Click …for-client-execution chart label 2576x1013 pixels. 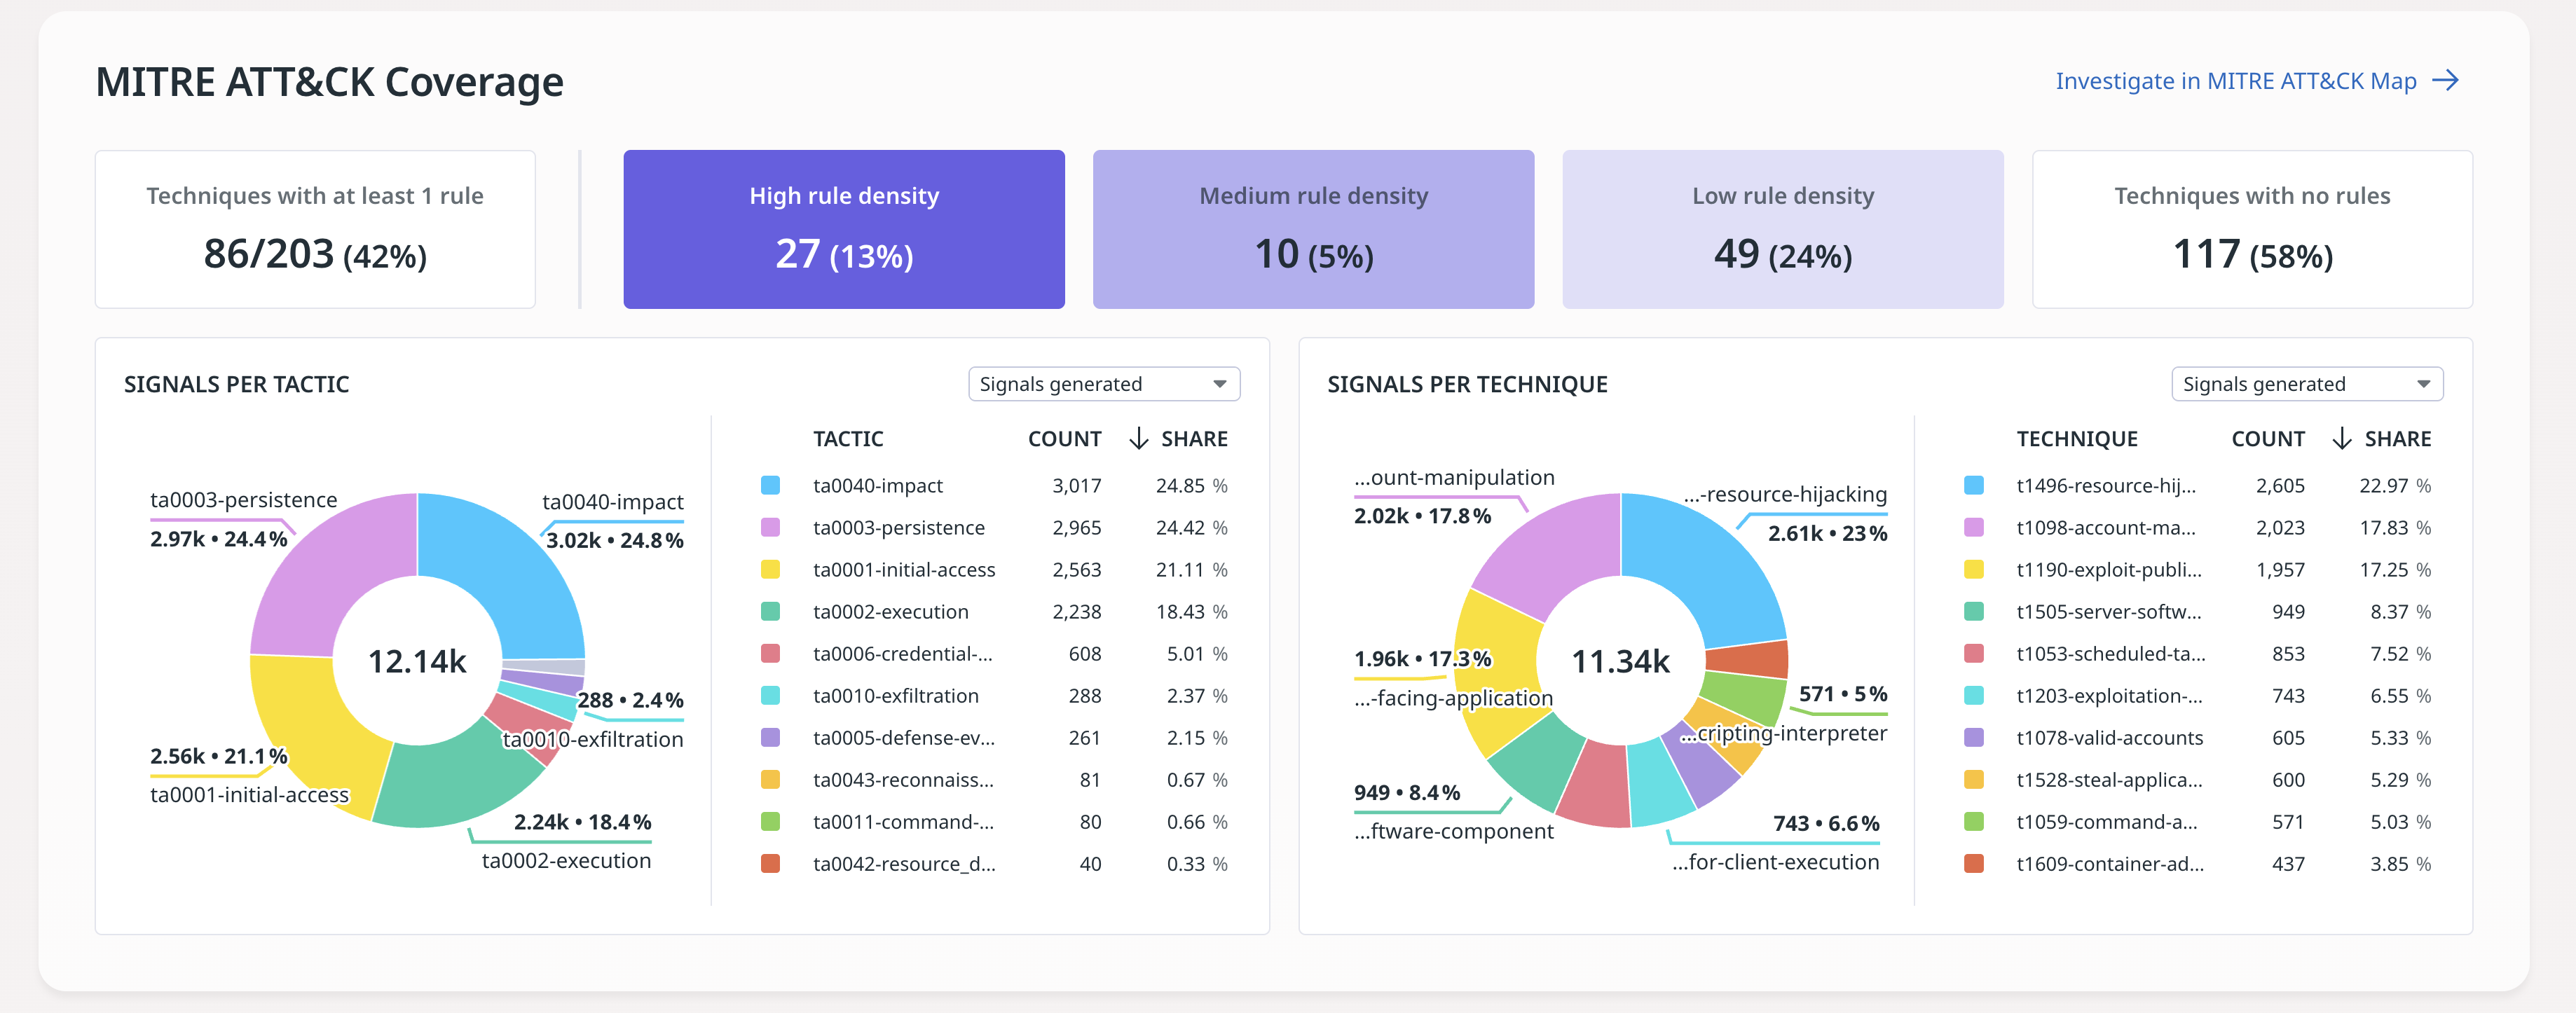tap(1775, 862)
